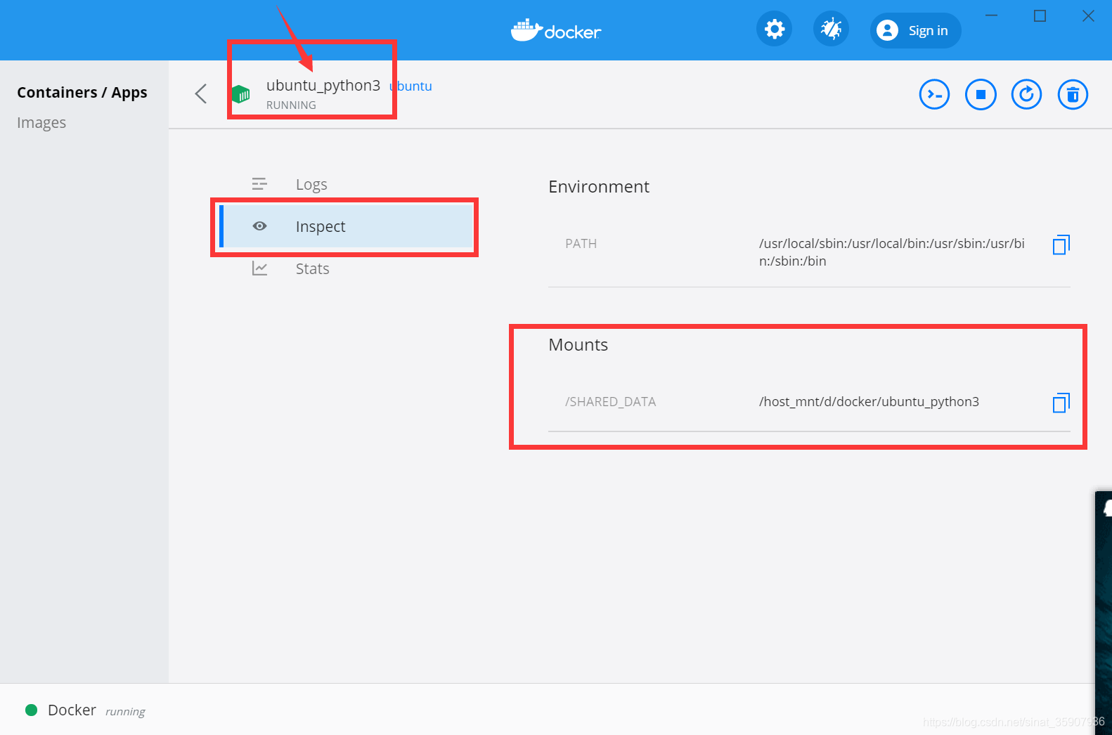Image resolution: width=1112 pixels, height=735 pixels.
Task: Close the Docker window
Action: point(1088,15)
